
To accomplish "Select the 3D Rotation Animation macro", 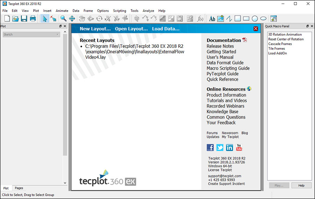I will point(285,35).
